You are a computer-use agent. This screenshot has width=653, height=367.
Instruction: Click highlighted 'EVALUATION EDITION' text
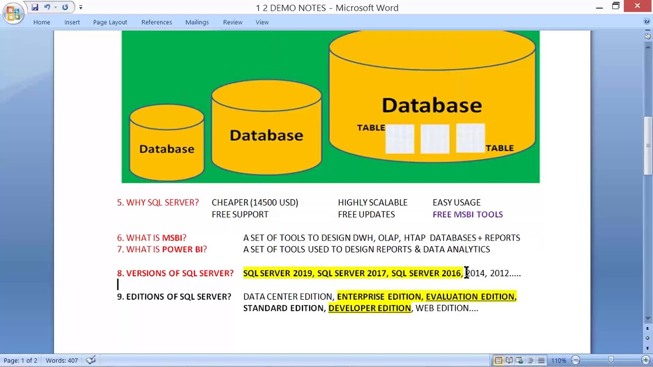tap(470, 297)
